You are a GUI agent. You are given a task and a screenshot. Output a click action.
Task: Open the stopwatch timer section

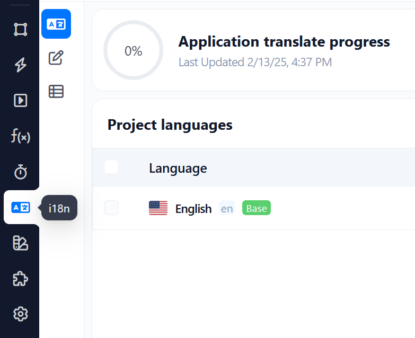(20, 172)
